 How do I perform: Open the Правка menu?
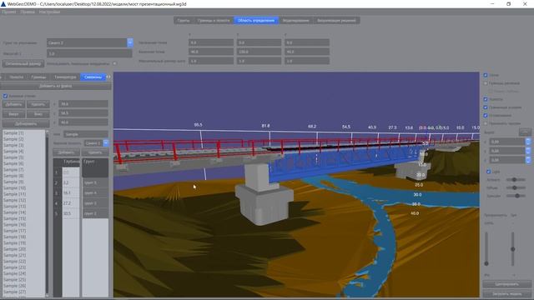point(28,12)
